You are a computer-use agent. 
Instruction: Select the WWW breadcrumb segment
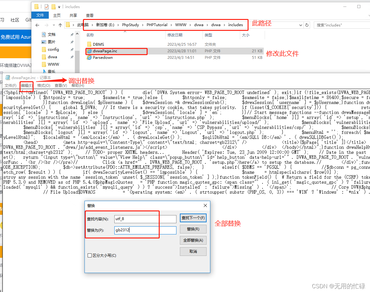(181, 25)
